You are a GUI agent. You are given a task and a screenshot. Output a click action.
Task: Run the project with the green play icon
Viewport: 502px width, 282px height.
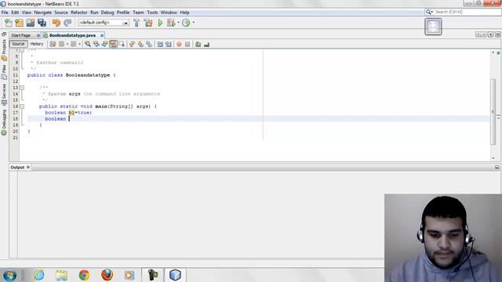coord(160,23)
